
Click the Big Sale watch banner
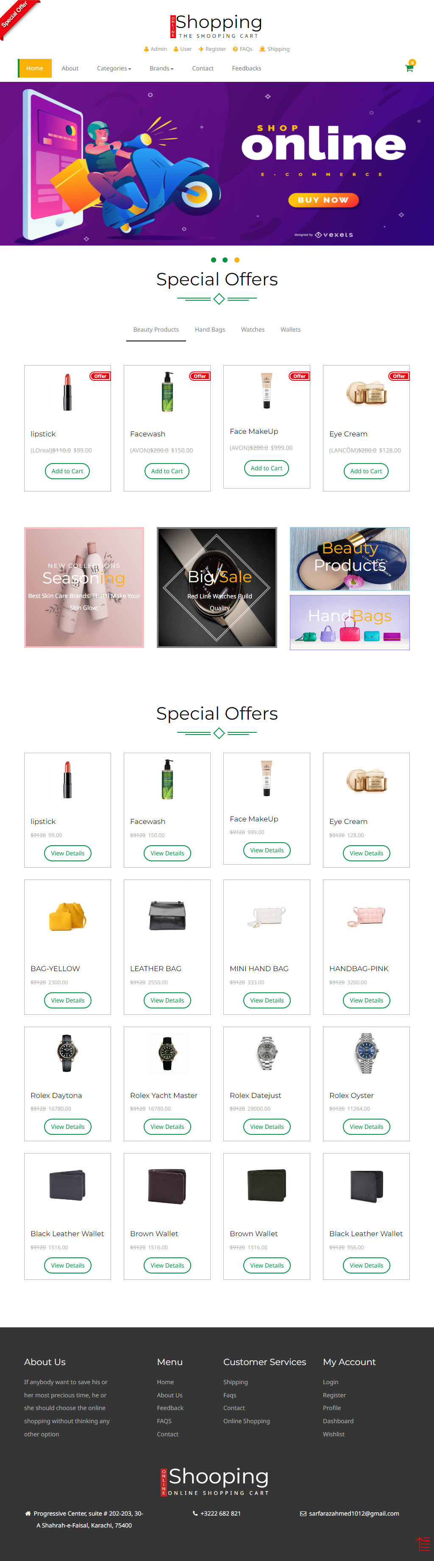tap(217, 587)
